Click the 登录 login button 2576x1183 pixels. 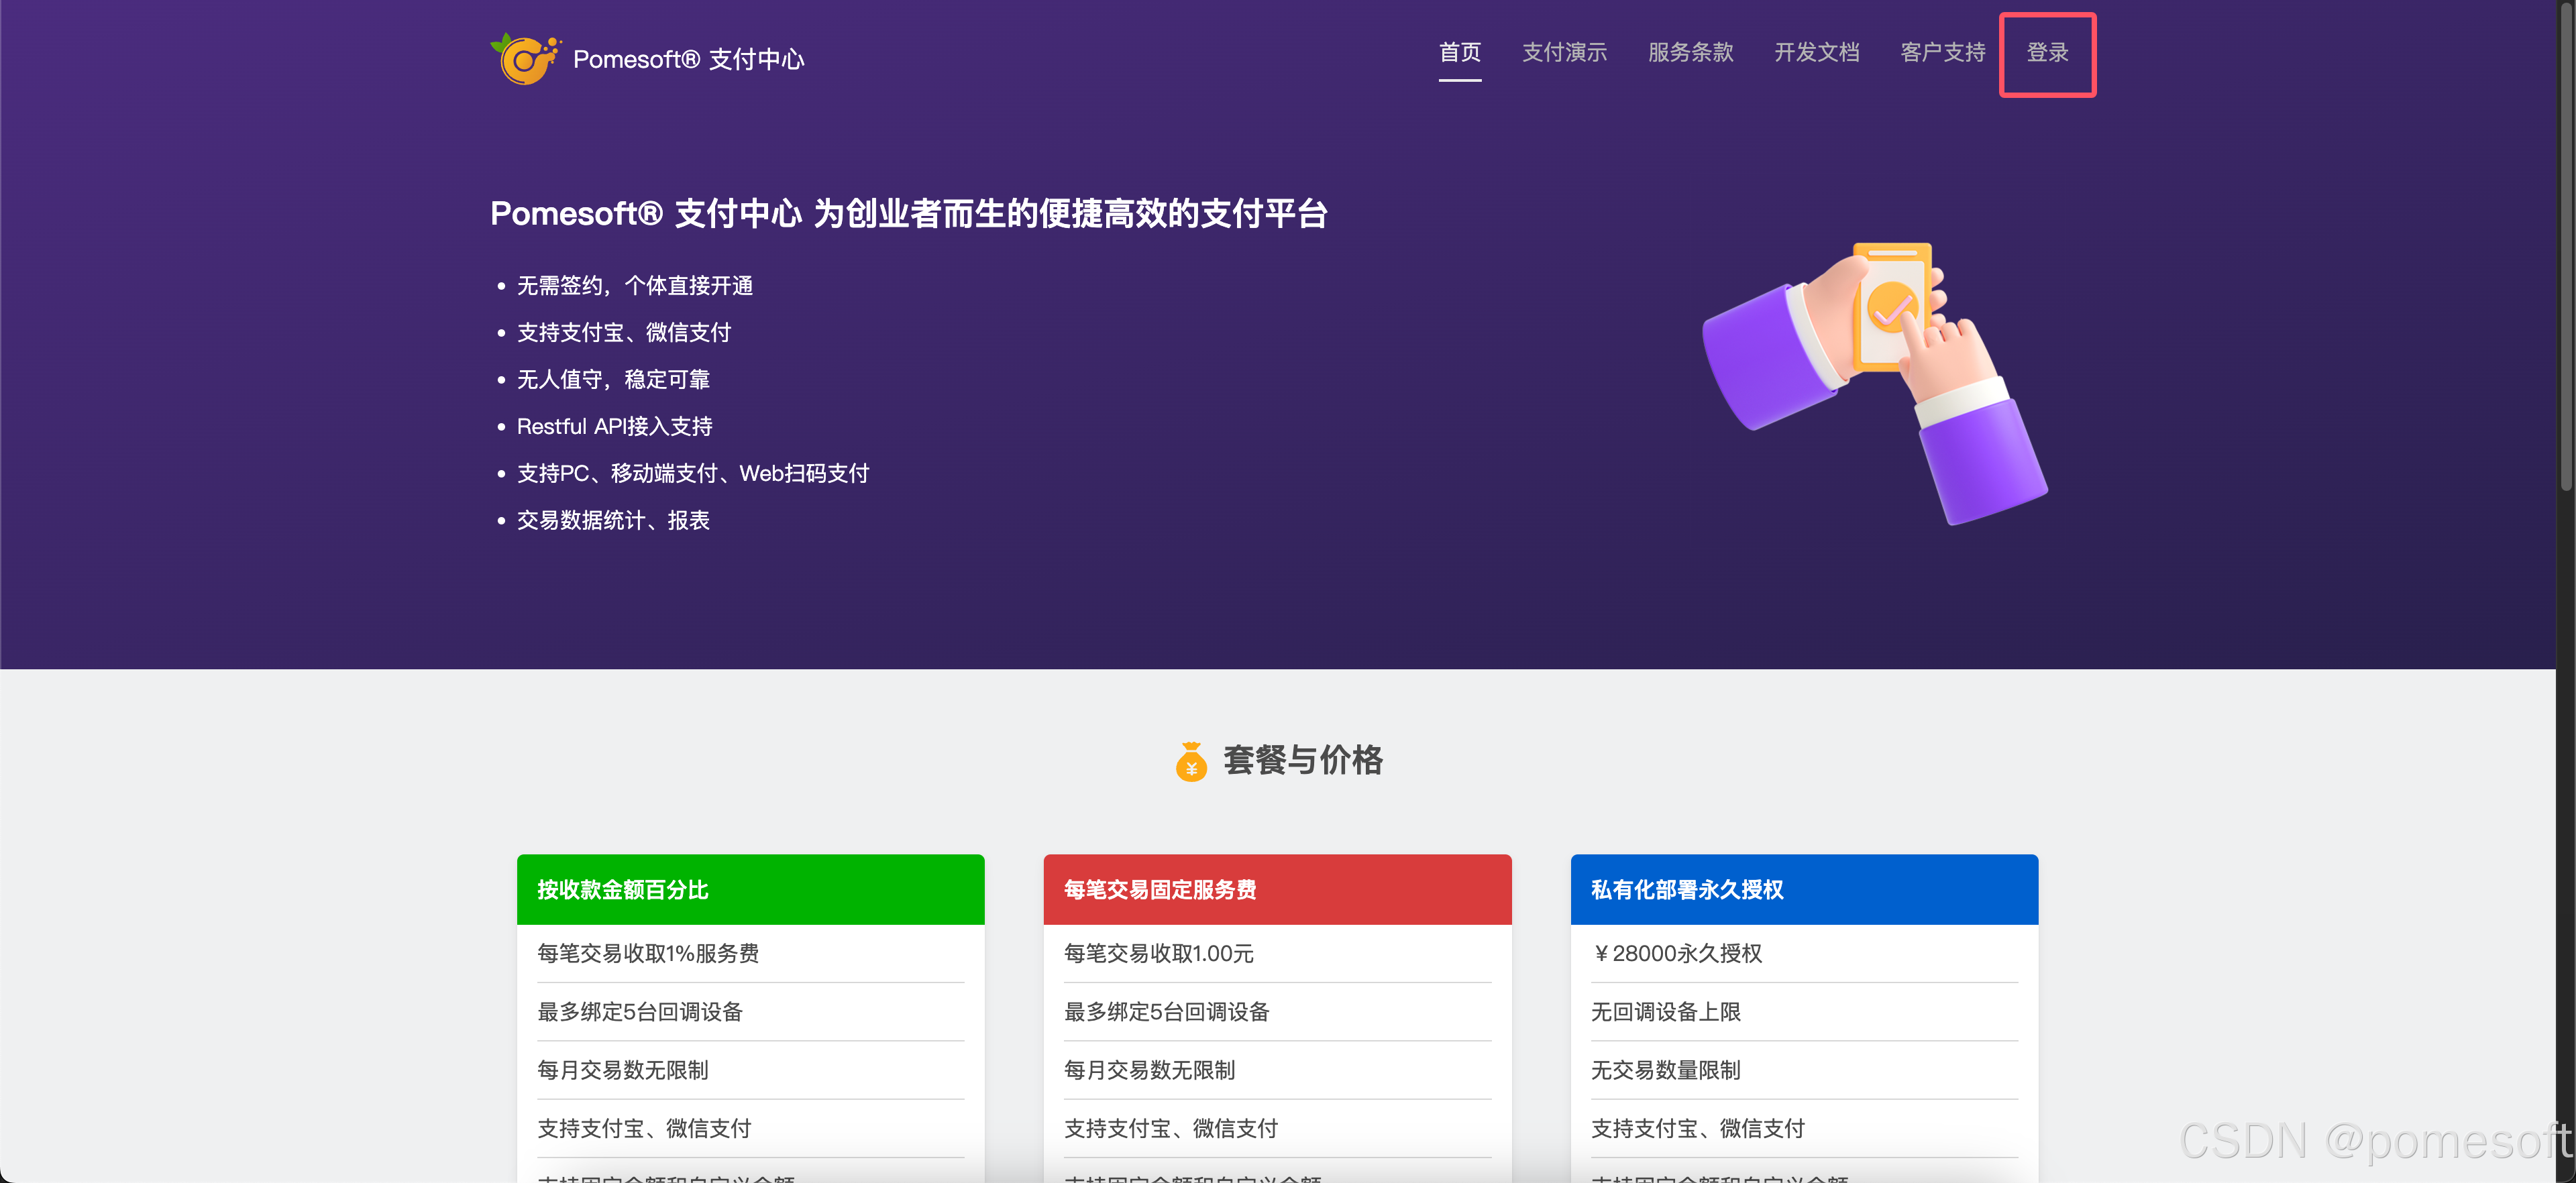pos(2047,53)
